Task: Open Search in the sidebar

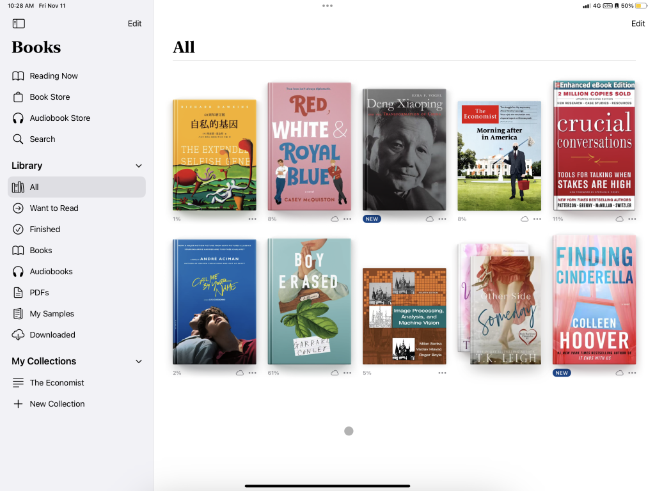Action: (42, 139)
